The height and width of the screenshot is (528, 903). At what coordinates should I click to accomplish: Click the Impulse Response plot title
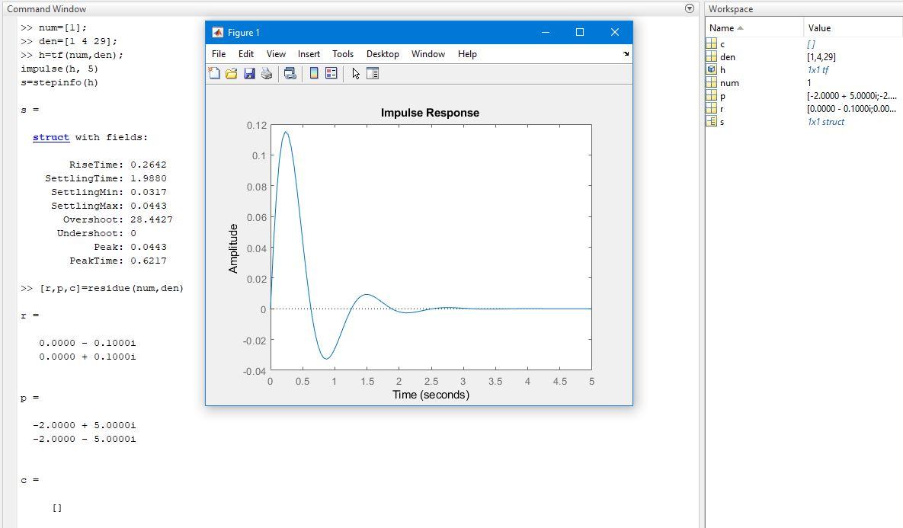click(x=430, y=113)
